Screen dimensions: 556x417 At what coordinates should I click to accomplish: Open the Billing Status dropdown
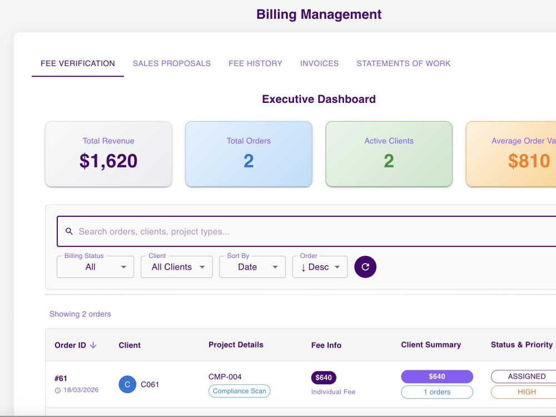click(96, 267)
